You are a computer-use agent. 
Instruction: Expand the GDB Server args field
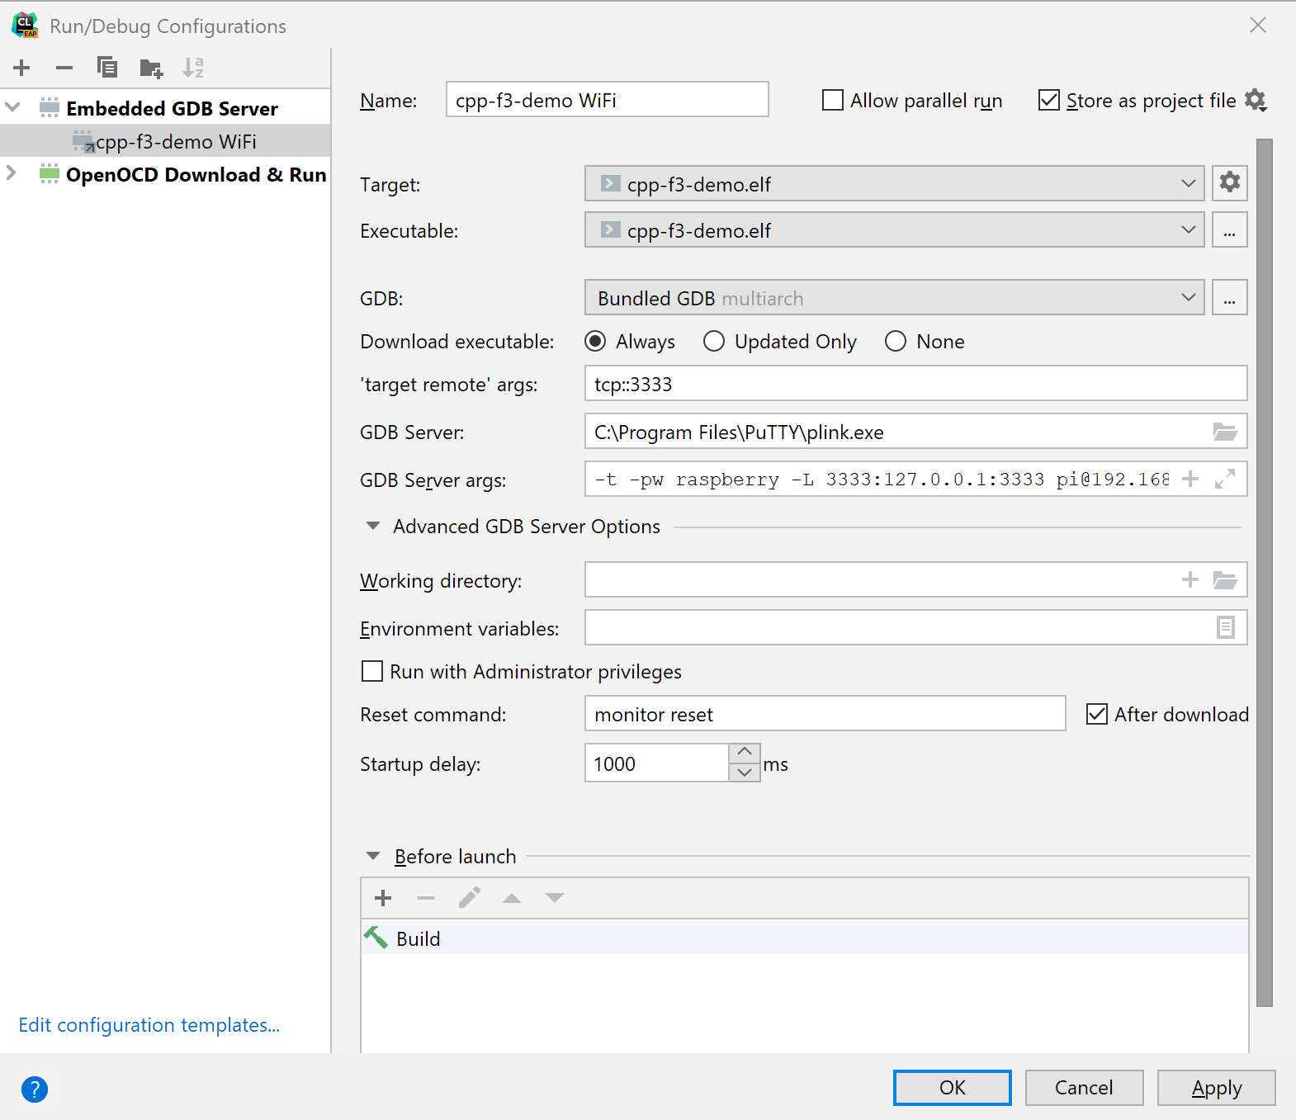[1225, 479]
